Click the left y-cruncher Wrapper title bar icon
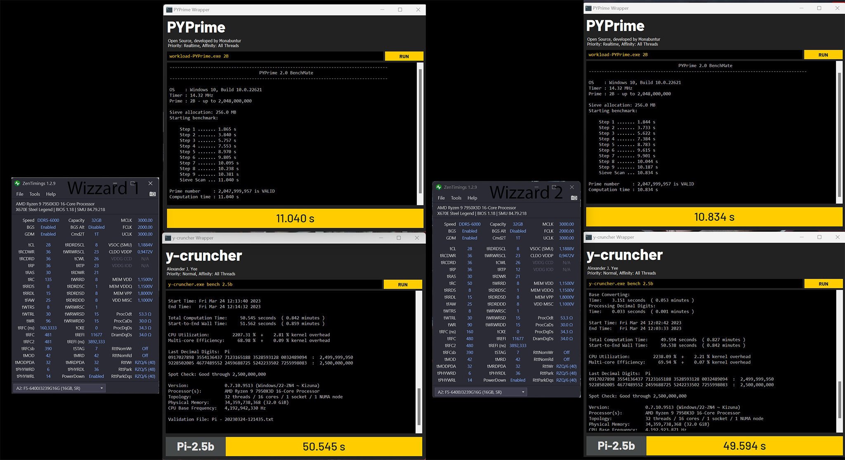 [x=169, y=238]
